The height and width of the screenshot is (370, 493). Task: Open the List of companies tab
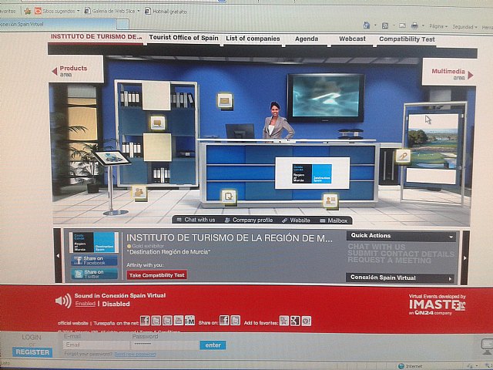[253, 38]
